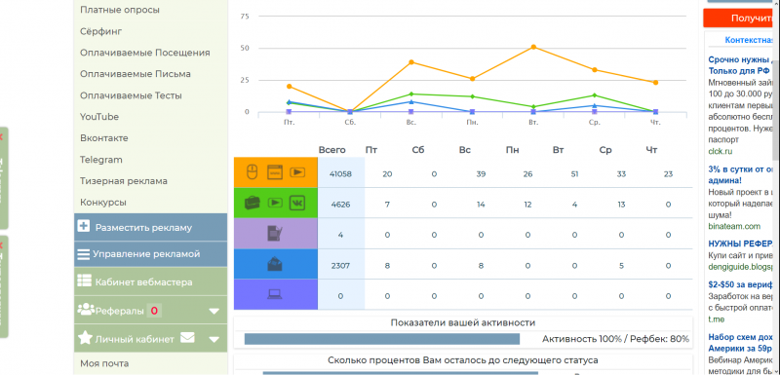The height and width of the screenshot is (375, 780).
Task: Expand the Личный кабинет dropdown arrow
Action: pos(214,340)
